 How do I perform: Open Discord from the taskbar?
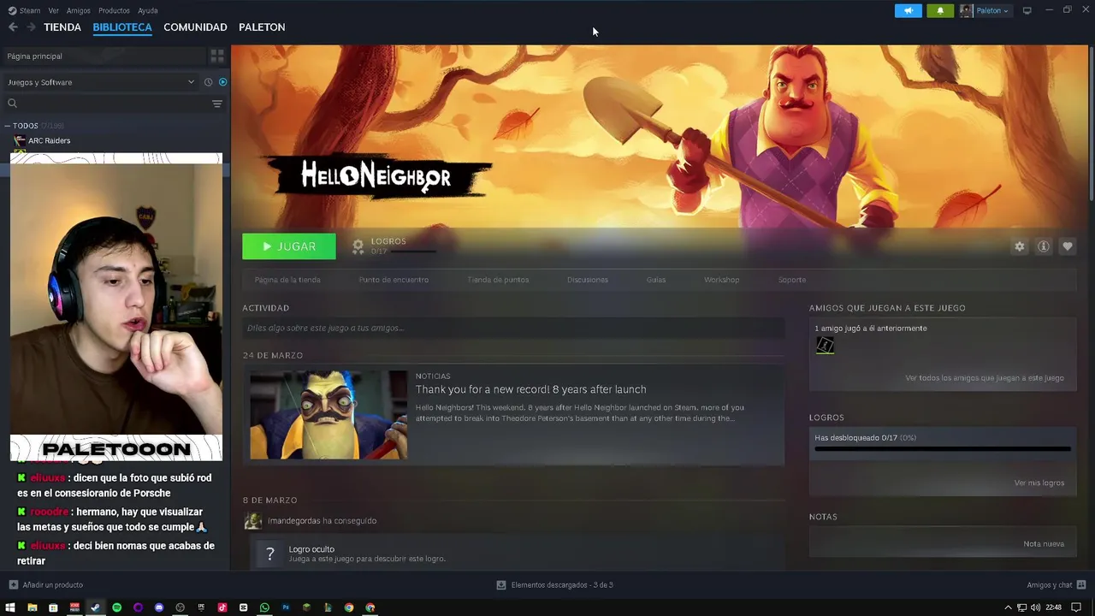click(x=159, y=607)
